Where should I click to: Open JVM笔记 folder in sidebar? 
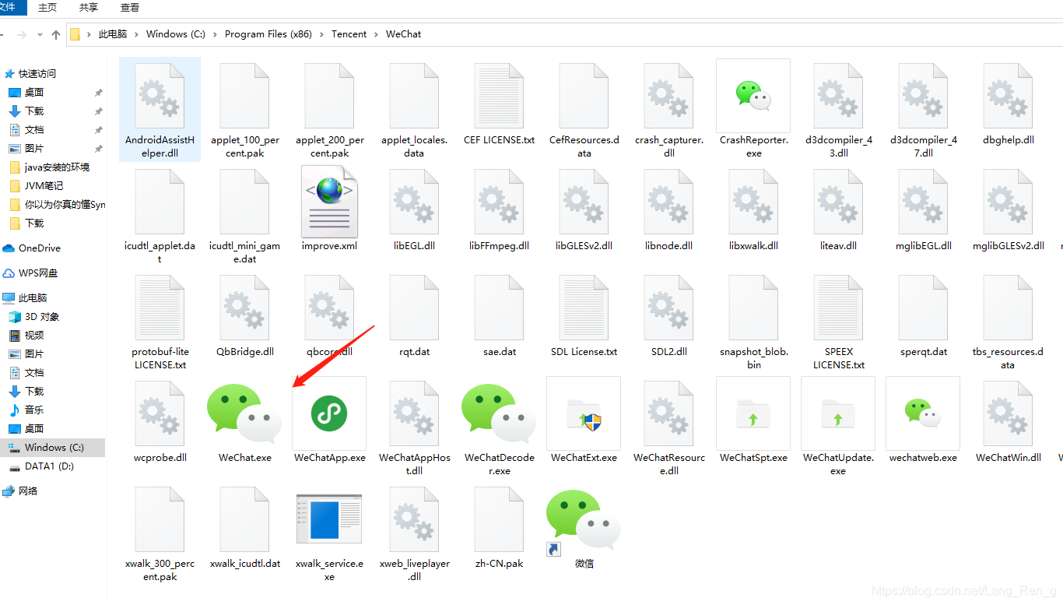(44, 186)
